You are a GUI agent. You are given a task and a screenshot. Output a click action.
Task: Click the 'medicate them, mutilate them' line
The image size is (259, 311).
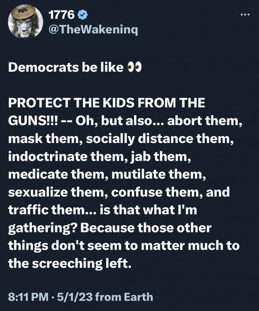(107, 174)
